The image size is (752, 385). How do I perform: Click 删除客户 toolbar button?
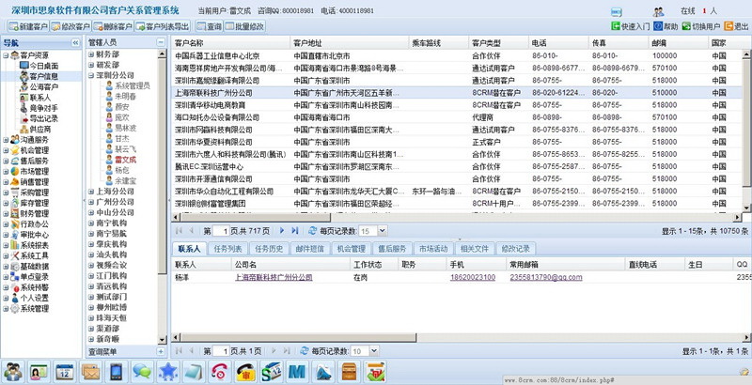tap(113, 26)
